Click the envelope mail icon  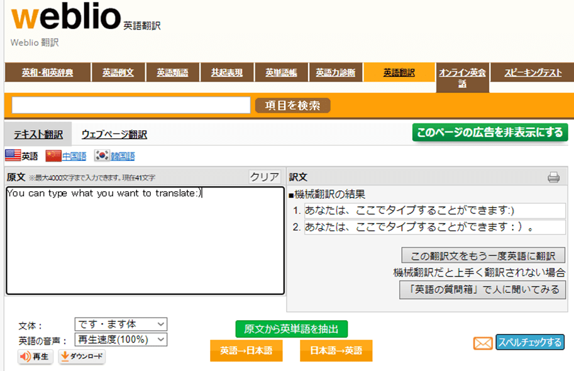pos(482,343)
